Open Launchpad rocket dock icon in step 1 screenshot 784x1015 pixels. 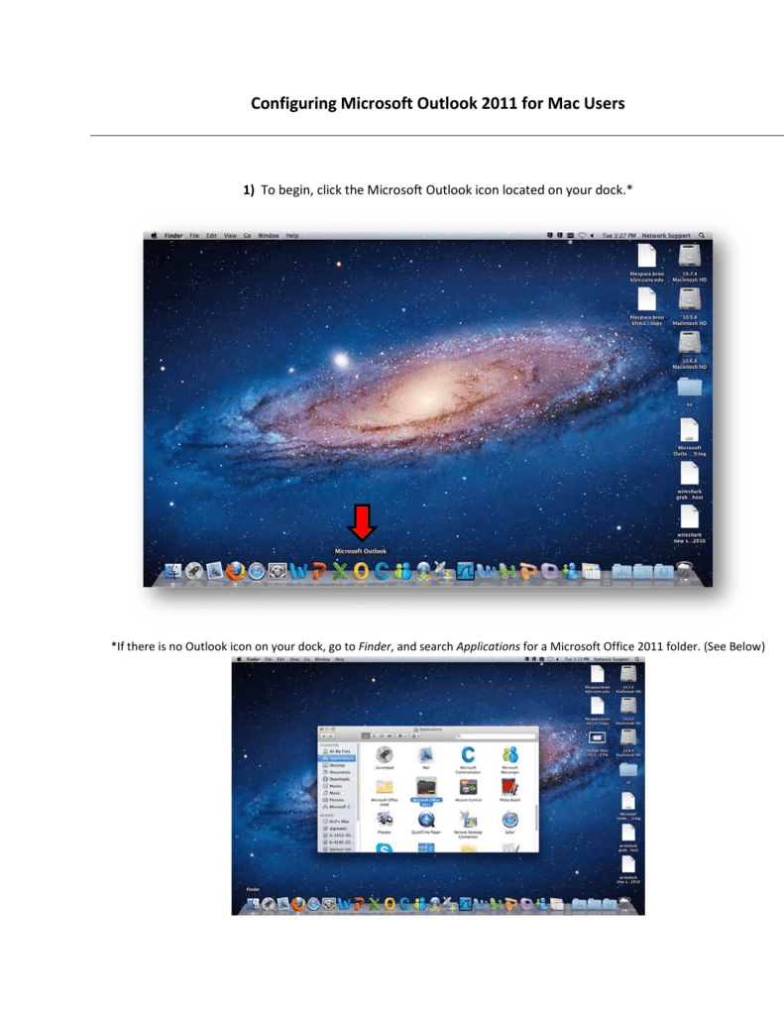194,571
